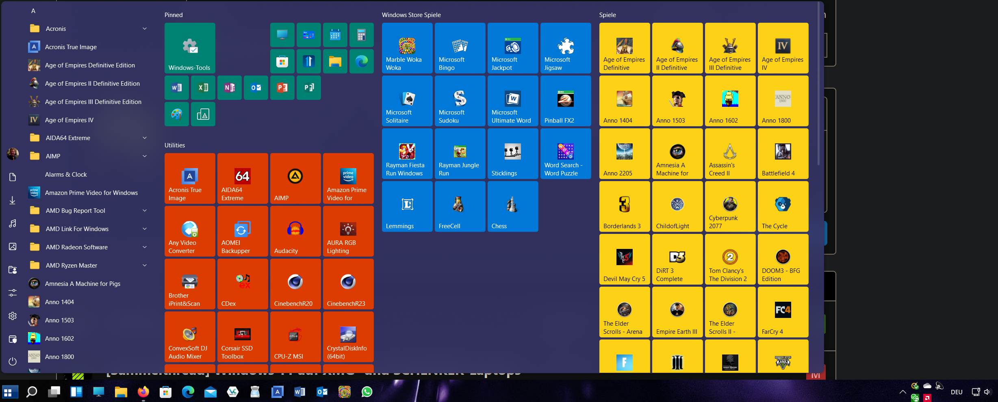Open the Cyberpunk 2077 tile
Image resolution: width=998 pixels, height=402 pixels.
(x=730, y=206)
